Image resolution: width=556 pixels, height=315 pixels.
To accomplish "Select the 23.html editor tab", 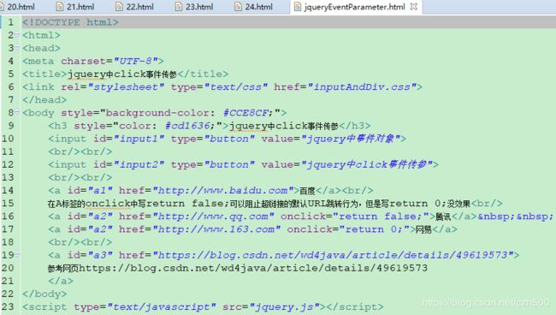I will pos(195,6).
